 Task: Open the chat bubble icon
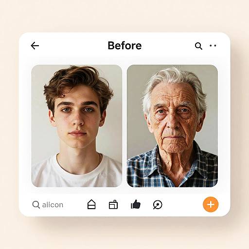(158, 205)
